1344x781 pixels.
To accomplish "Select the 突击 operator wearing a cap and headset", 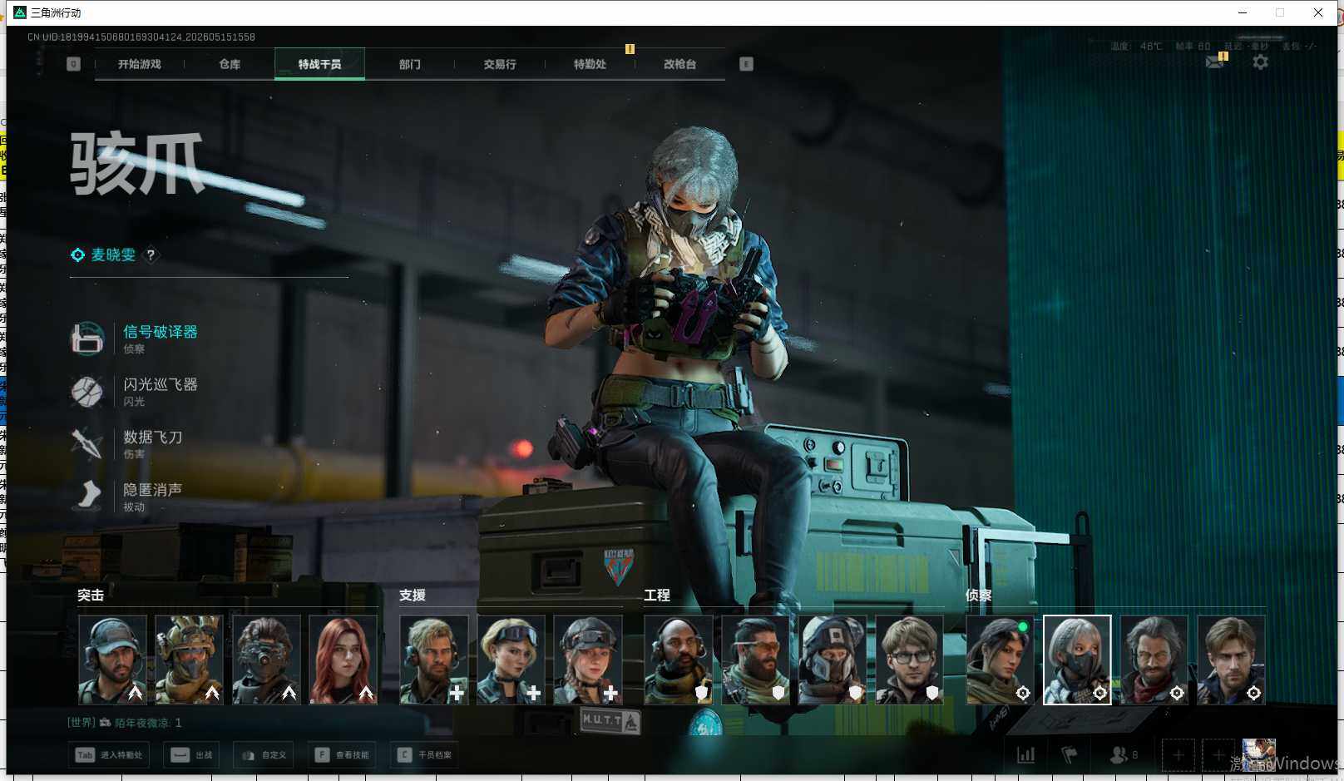I will (x=112, y=660).
